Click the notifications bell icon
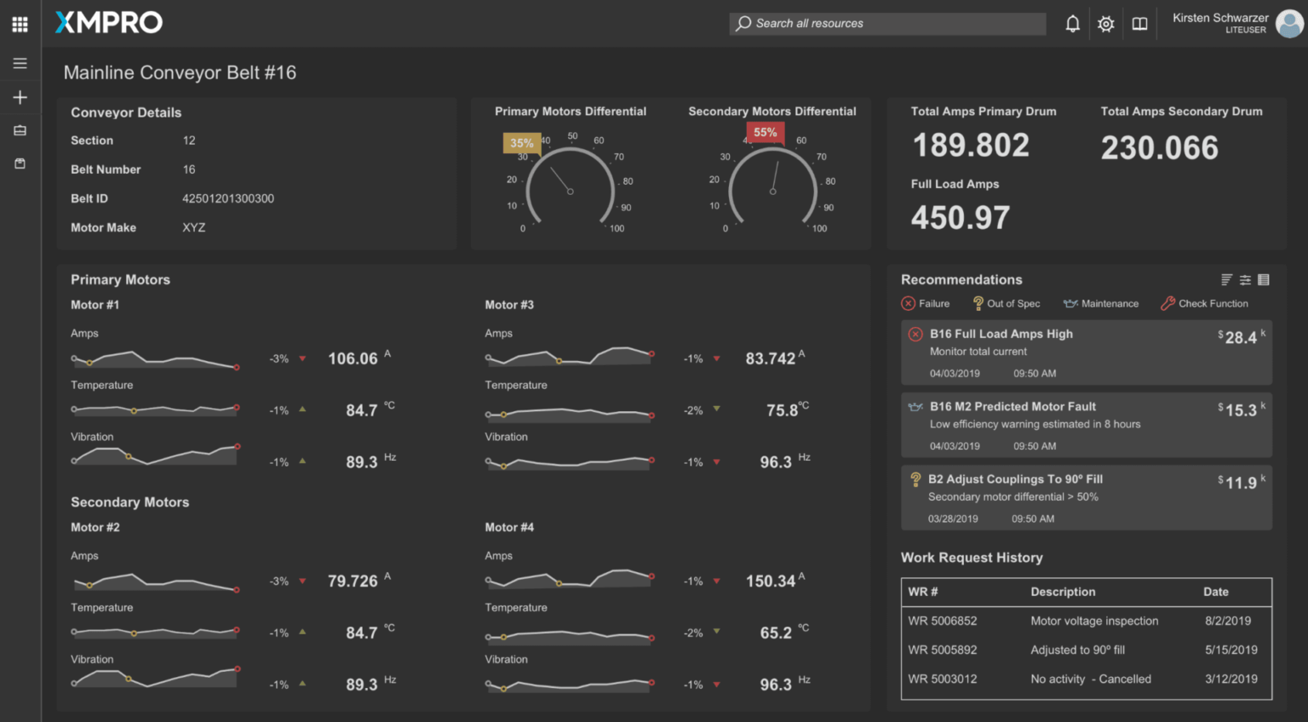The image size is (1308, 722). [x=1072, y=24]
